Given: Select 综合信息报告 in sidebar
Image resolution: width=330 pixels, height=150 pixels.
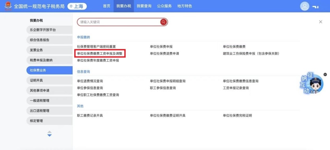Looking at the screenshot, I should [50, 40].
